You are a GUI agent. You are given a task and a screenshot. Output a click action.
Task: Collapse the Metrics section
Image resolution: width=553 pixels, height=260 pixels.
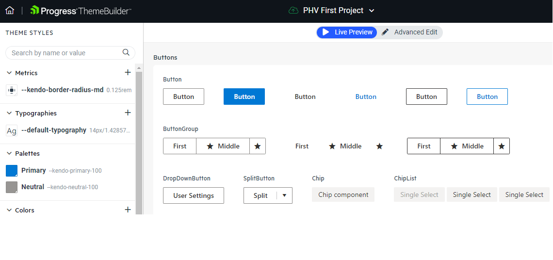9,73
